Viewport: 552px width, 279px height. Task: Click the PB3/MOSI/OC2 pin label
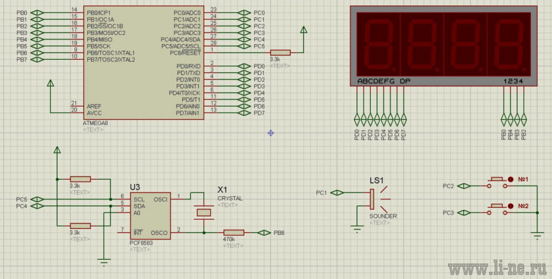(106, 33)
